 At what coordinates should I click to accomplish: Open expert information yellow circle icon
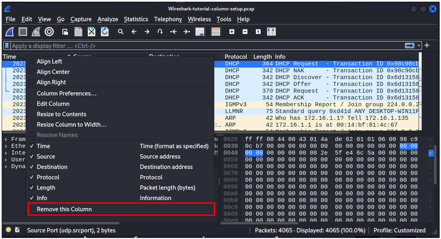(x=9, y=230)
